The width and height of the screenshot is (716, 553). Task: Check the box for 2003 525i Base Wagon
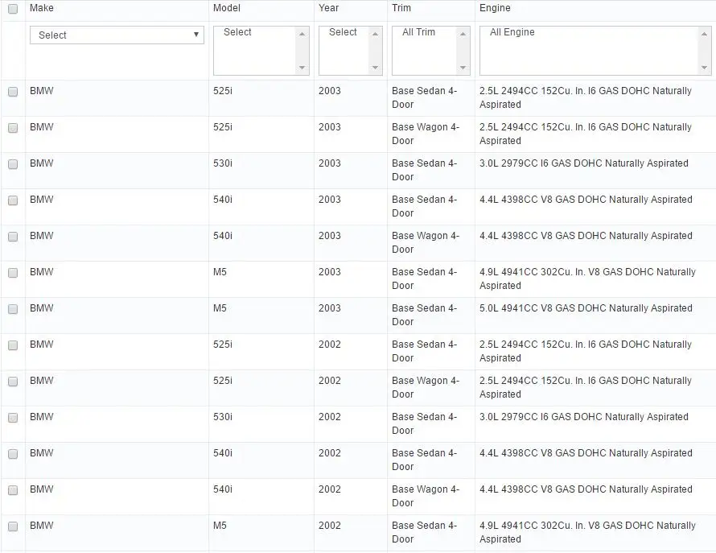(x=13, y=128)
